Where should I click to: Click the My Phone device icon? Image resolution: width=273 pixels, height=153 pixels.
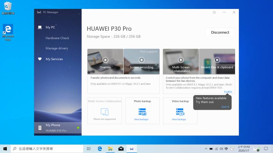coord(40,128)
